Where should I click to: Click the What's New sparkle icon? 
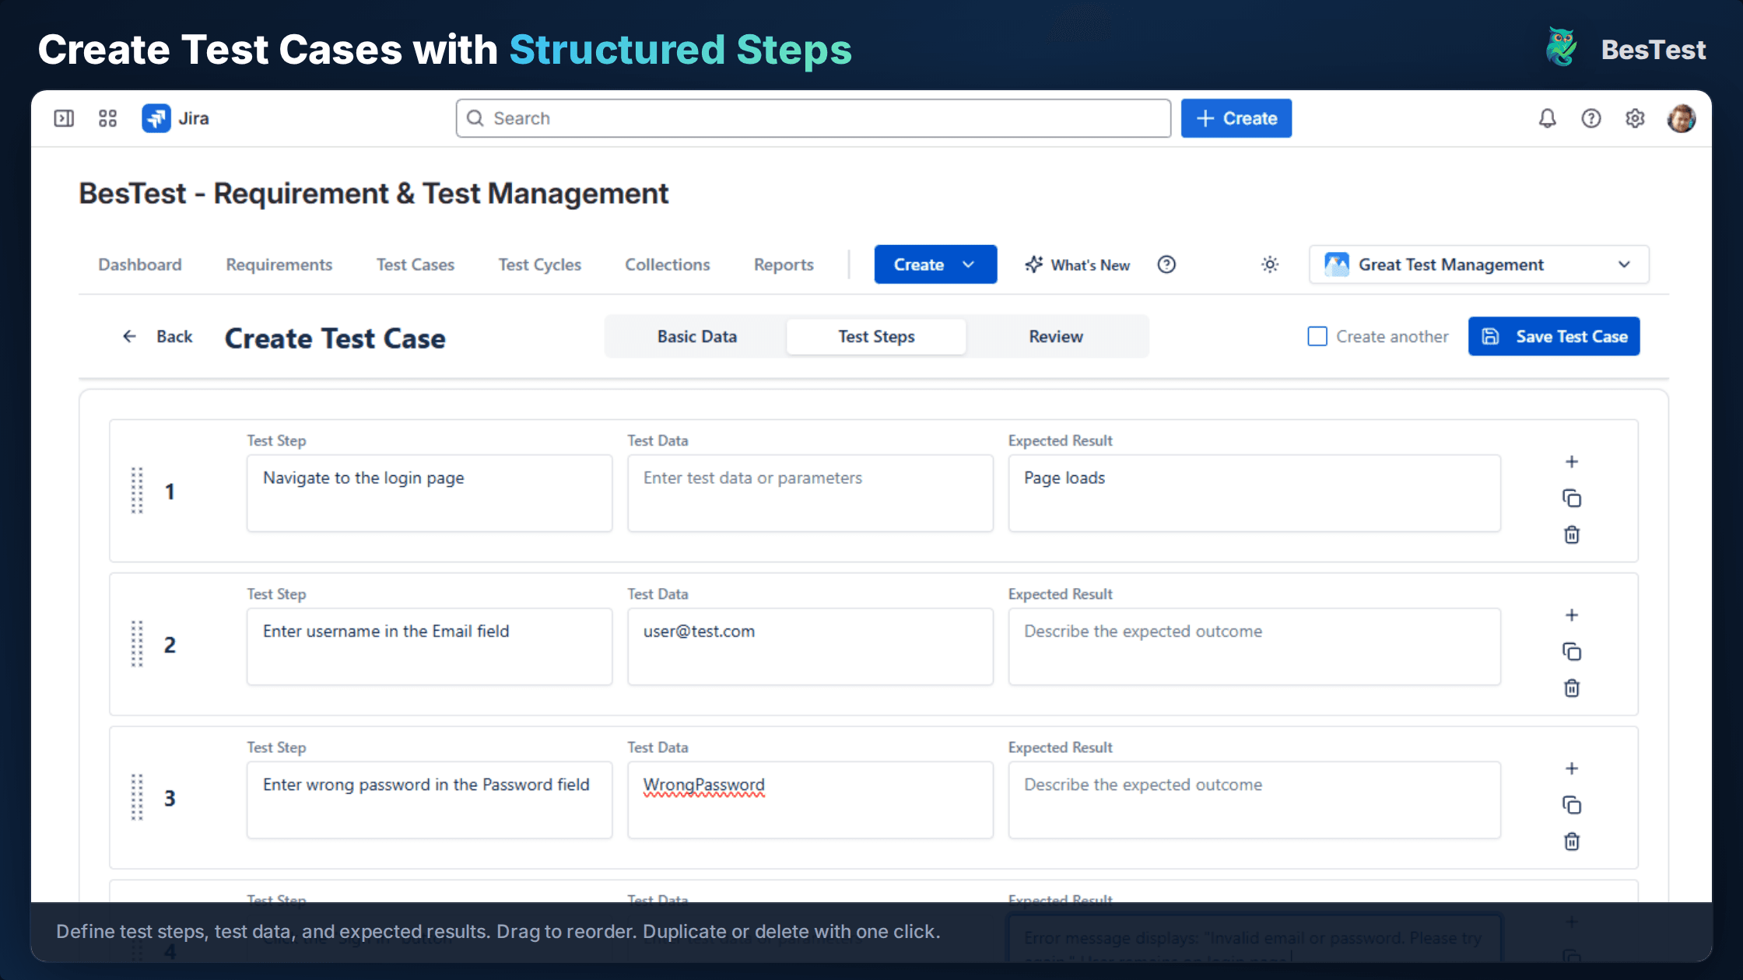coord(1033,264)
